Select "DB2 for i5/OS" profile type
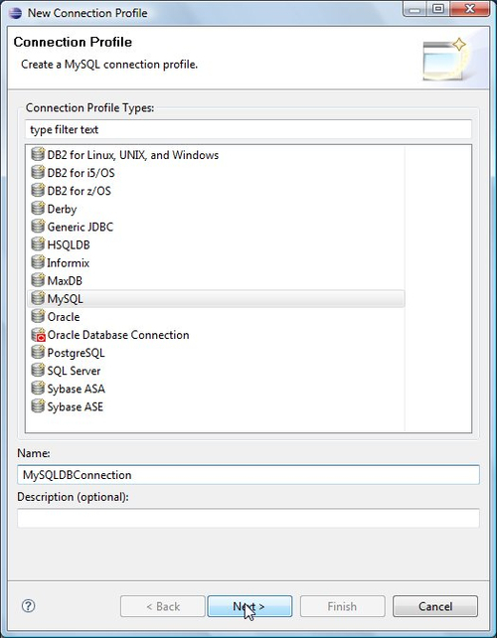 click(x=81, y=173)
